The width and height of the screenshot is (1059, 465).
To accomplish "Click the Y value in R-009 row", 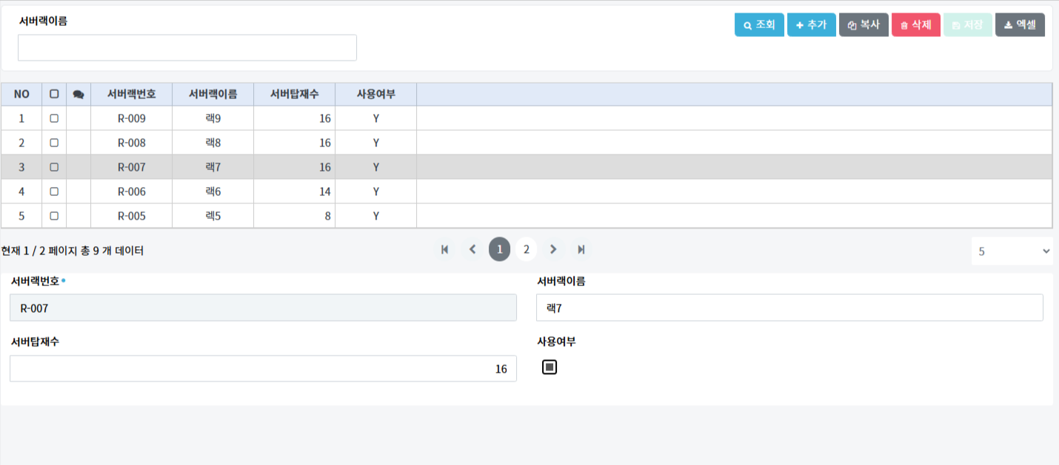I will (376, 118).
